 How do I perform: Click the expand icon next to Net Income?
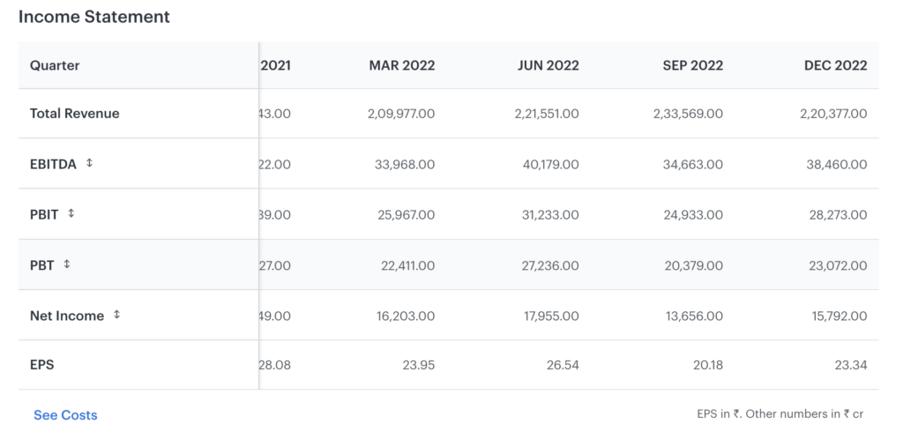[116, 315]
